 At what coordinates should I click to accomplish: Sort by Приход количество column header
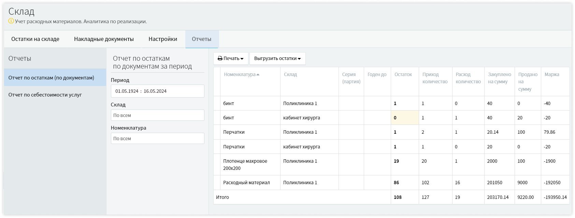(434, 78)
